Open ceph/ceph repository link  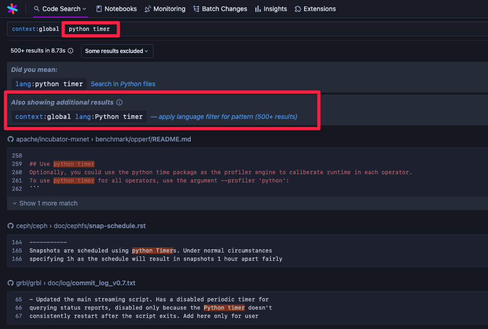point(32,226)
